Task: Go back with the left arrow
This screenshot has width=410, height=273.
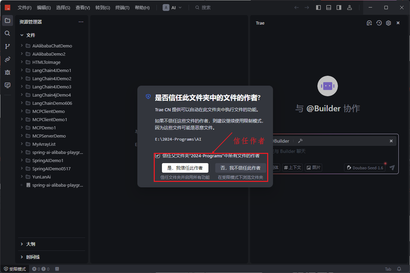Action: click(x=297, y=8)
